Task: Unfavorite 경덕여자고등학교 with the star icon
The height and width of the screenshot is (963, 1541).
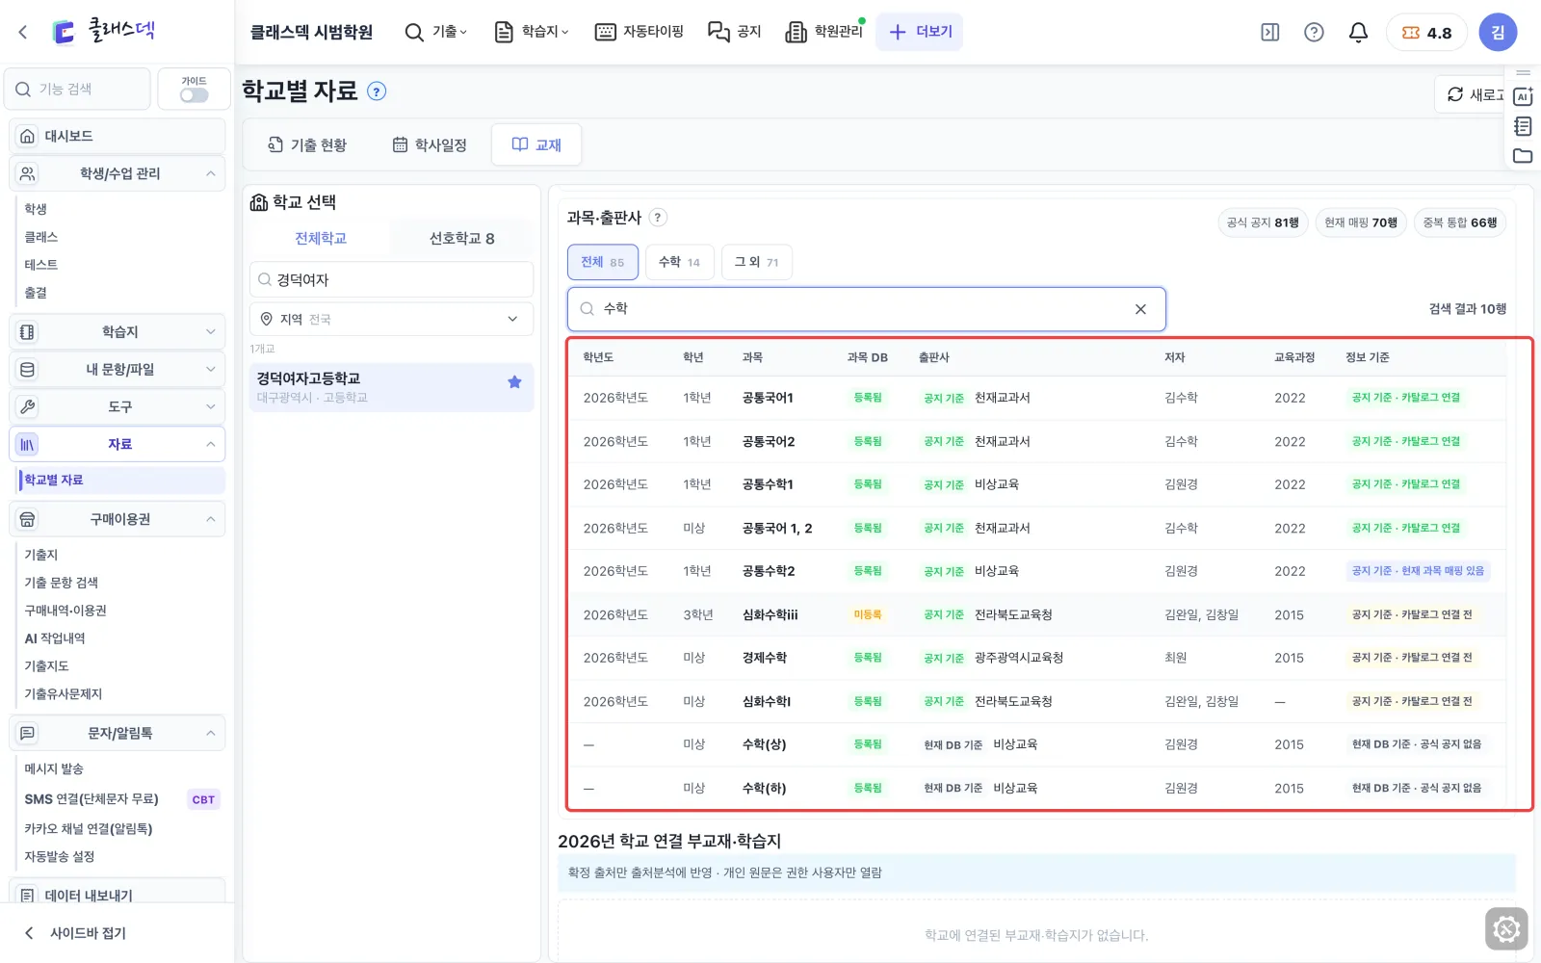Action: tap(514, 382)
